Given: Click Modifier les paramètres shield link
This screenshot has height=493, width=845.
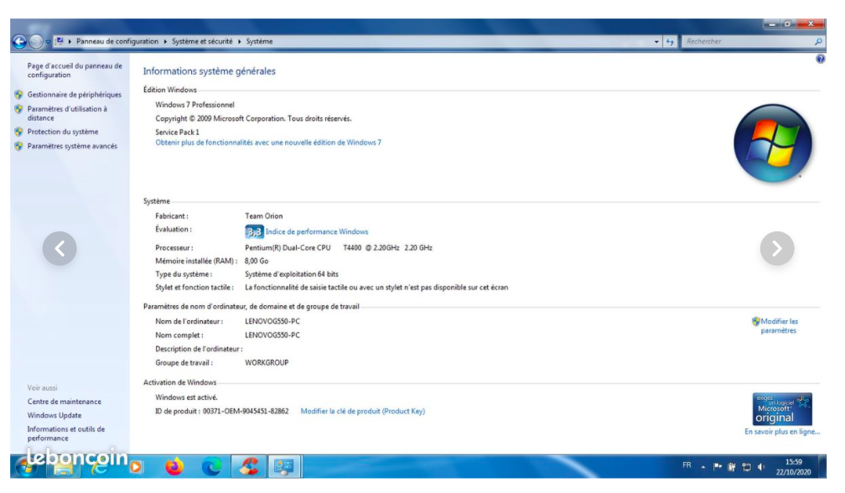Looking at the screenshot, I should pyautogui.click(x=779, y=326).
